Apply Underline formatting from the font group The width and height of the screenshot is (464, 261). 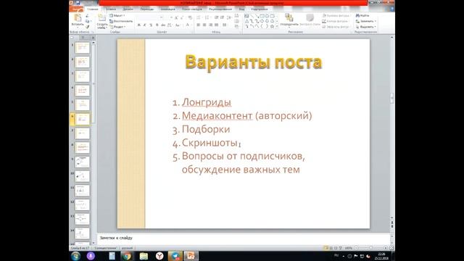click(x=151, y=25)
